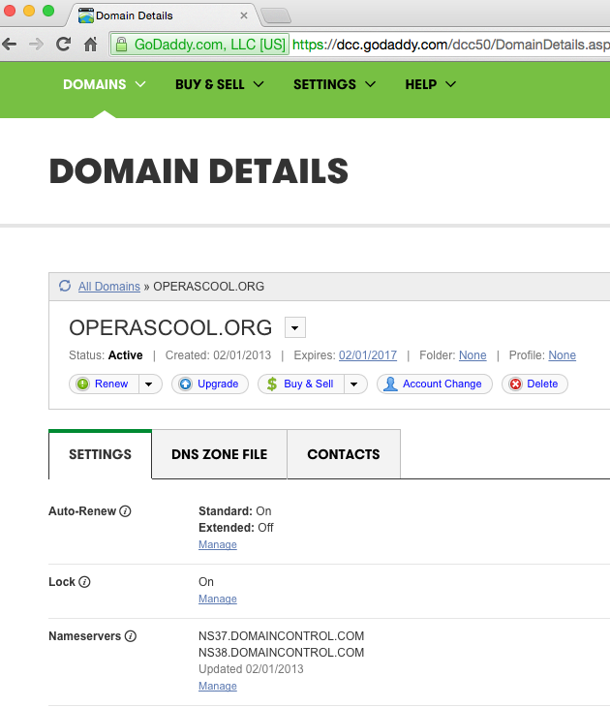Click the Lock info icon

[x=84, y=582]
